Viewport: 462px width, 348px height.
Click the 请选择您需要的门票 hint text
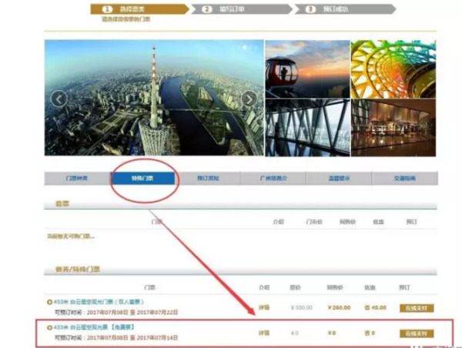(126, 19)
